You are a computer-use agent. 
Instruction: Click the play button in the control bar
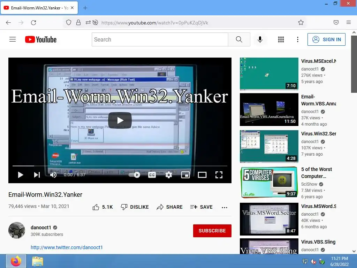tap(21, 175)
